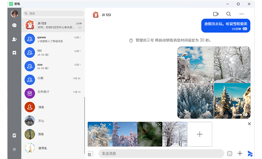Click the box icon above hamburger menu

point(14,136)
